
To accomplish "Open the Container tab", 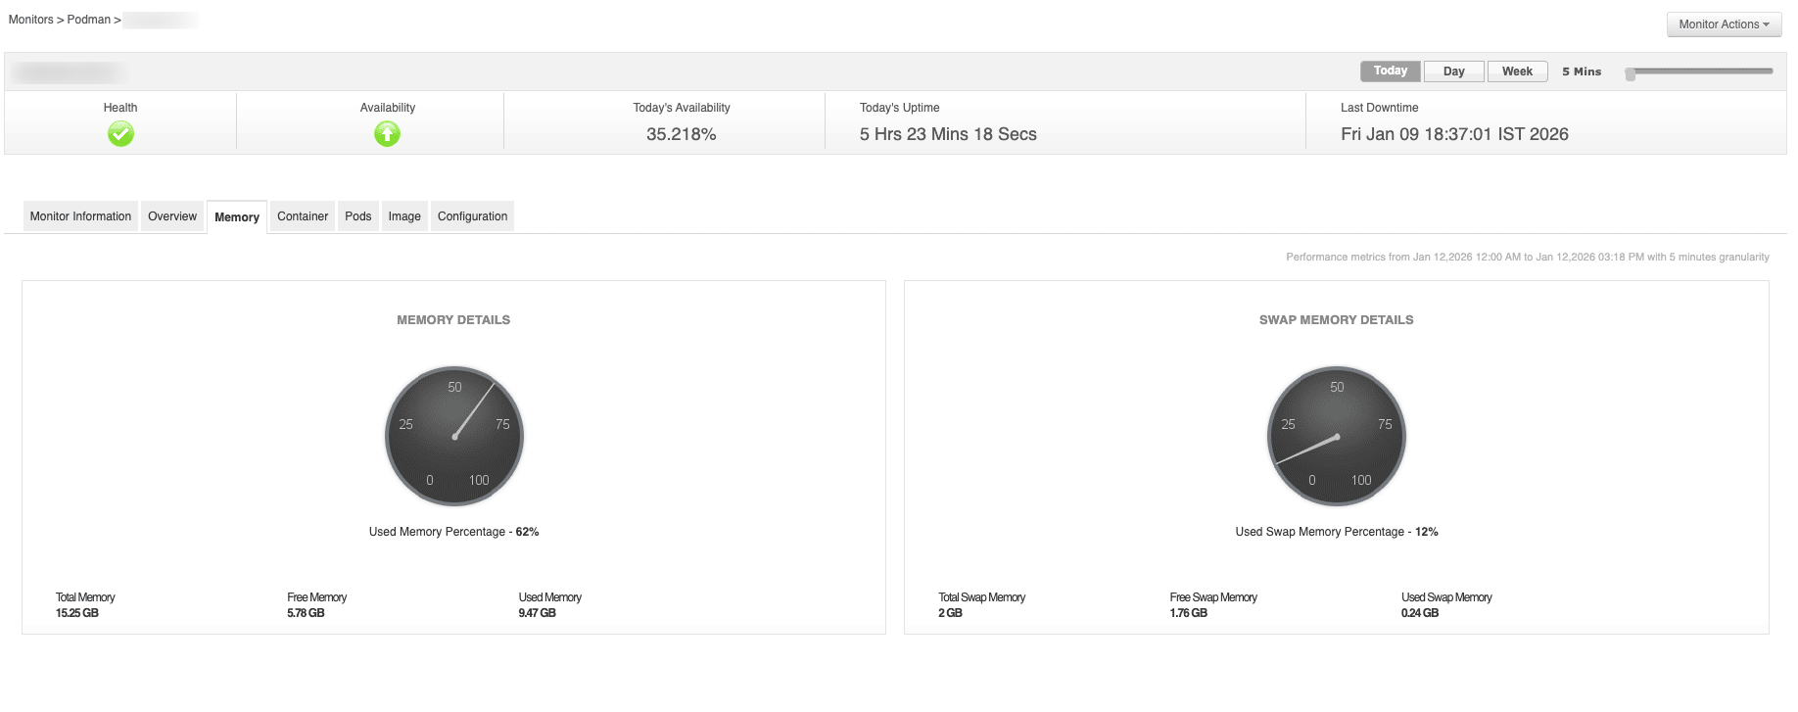I will (x=302, y=215).
